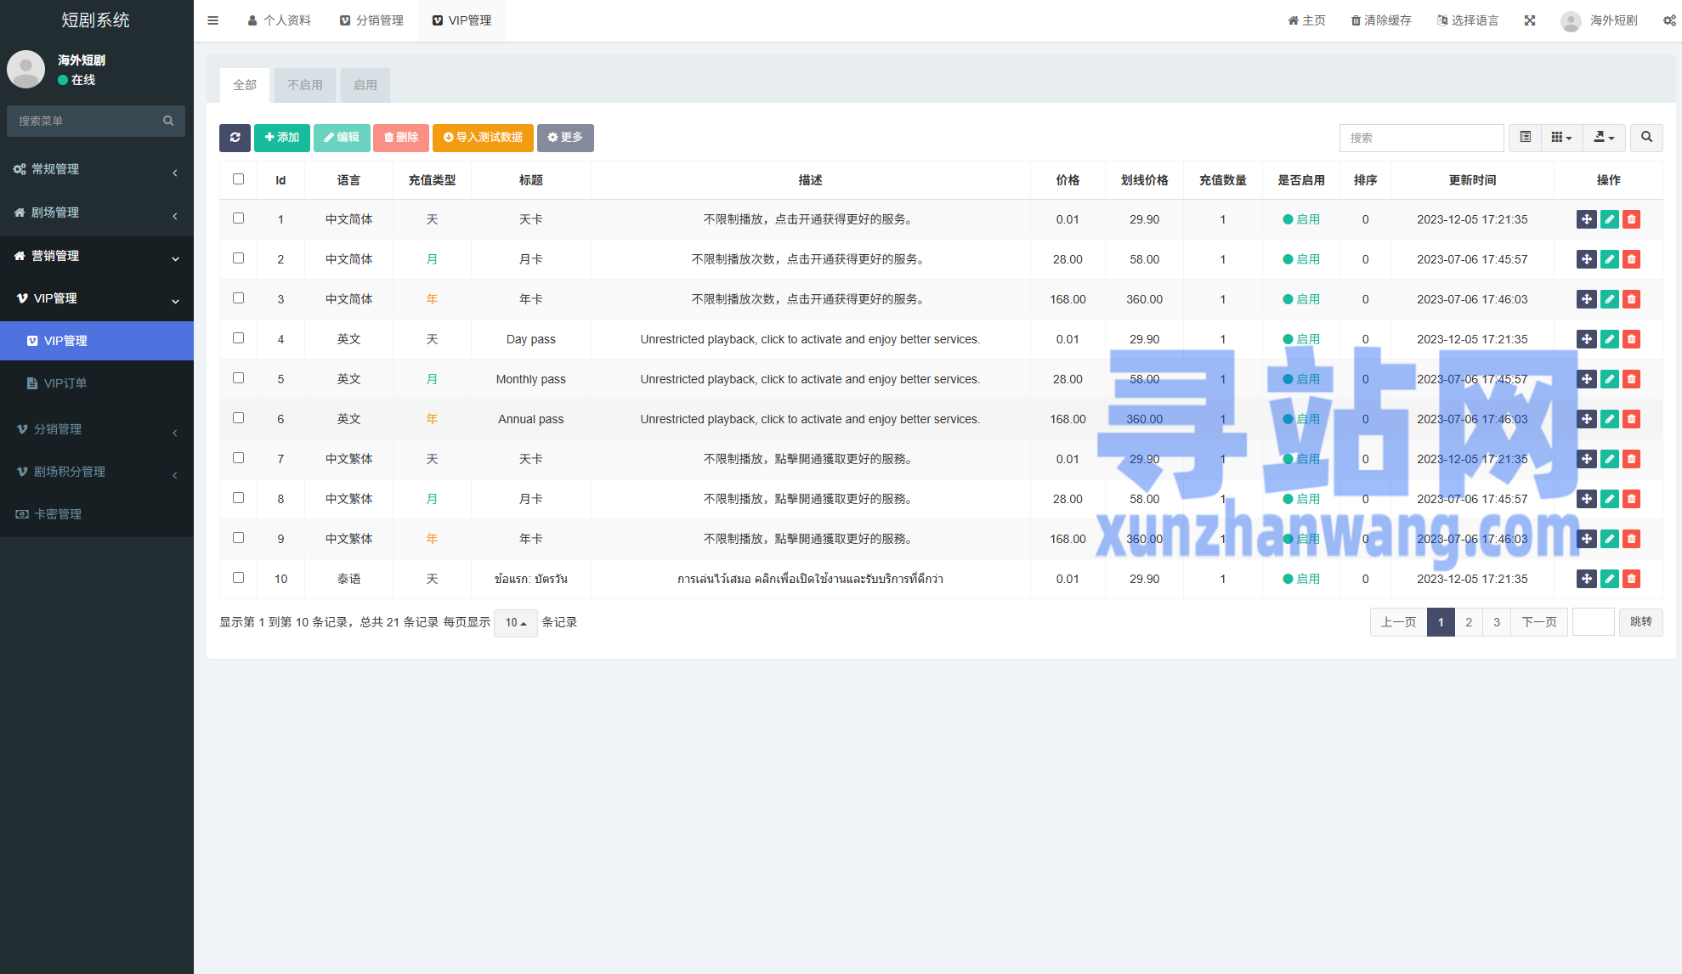Open the 10 per-page records dropdown
This screenshot has height=974, width=1682.
tap(515, 623)
